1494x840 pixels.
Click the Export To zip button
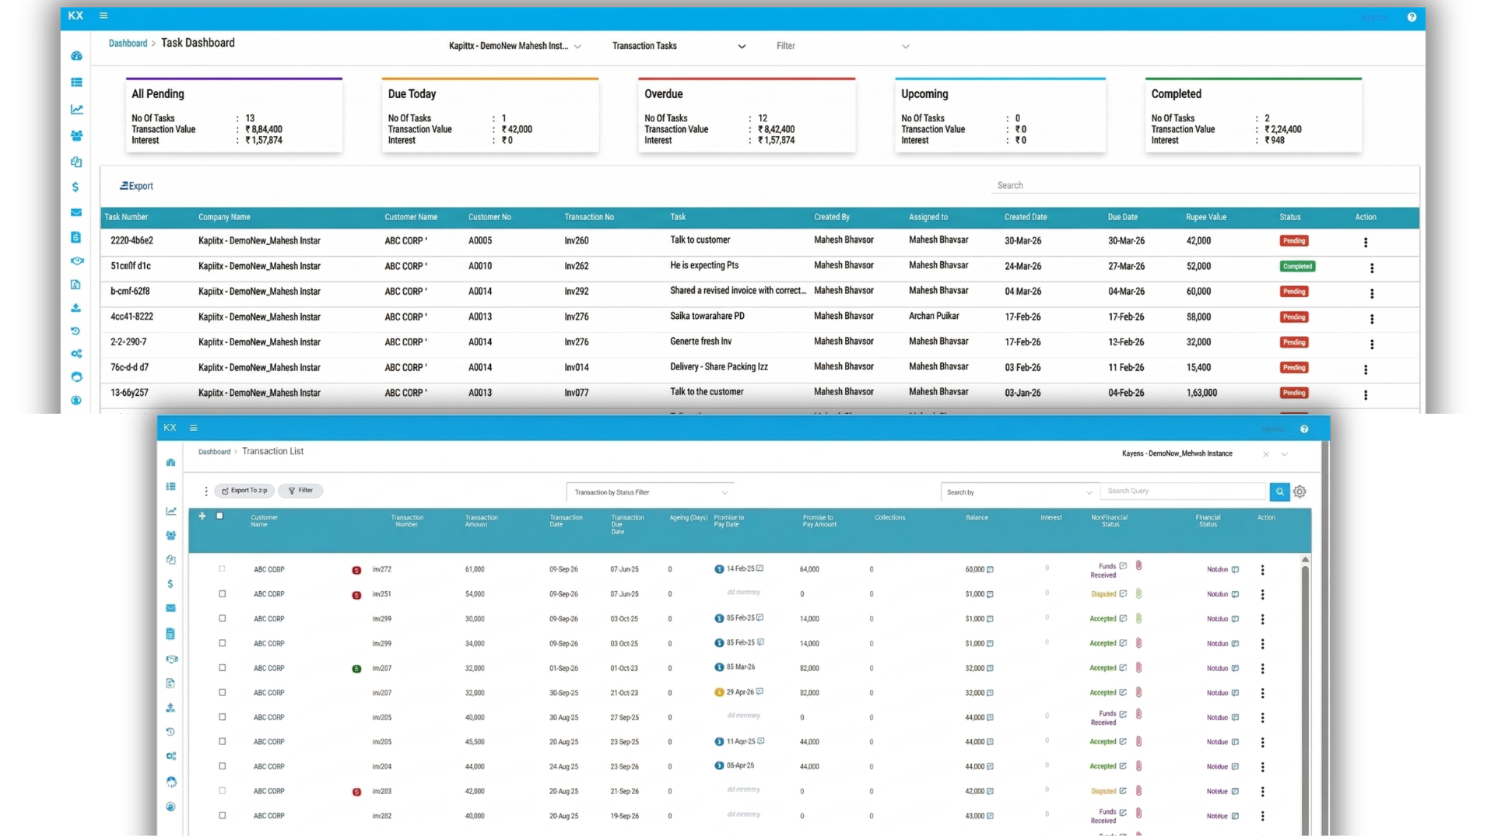244,491
